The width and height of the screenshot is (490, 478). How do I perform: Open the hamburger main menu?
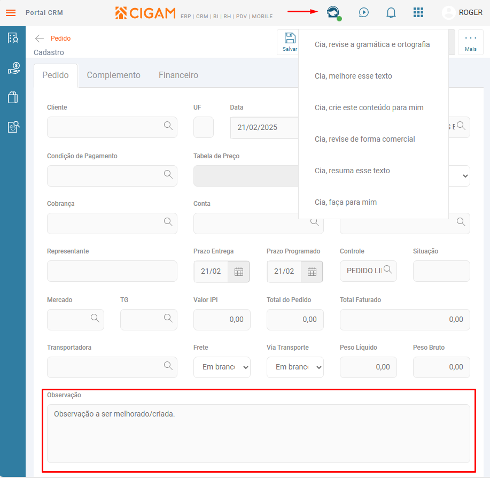coord(11,13)
